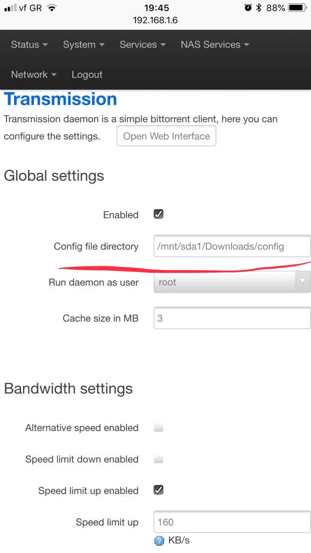
Task: Tap the cellular signal bars icon
Action: click(11, 8)
